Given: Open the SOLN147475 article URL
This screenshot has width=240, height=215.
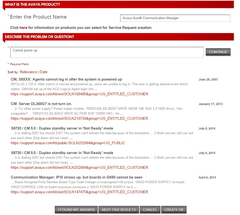Looking at the screenshot, I should point(79,192).
